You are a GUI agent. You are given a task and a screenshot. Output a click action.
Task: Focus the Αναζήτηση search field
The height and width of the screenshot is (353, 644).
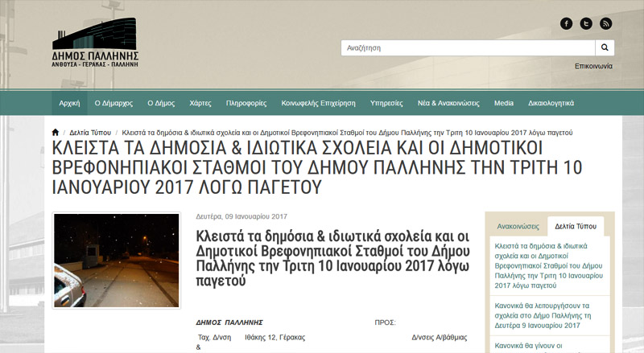point(468,47)
